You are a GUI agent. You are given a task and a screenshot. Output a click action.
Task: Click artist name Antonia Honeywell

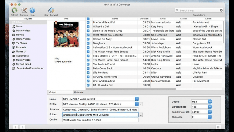pyautogui.click(x=162, y=56)
